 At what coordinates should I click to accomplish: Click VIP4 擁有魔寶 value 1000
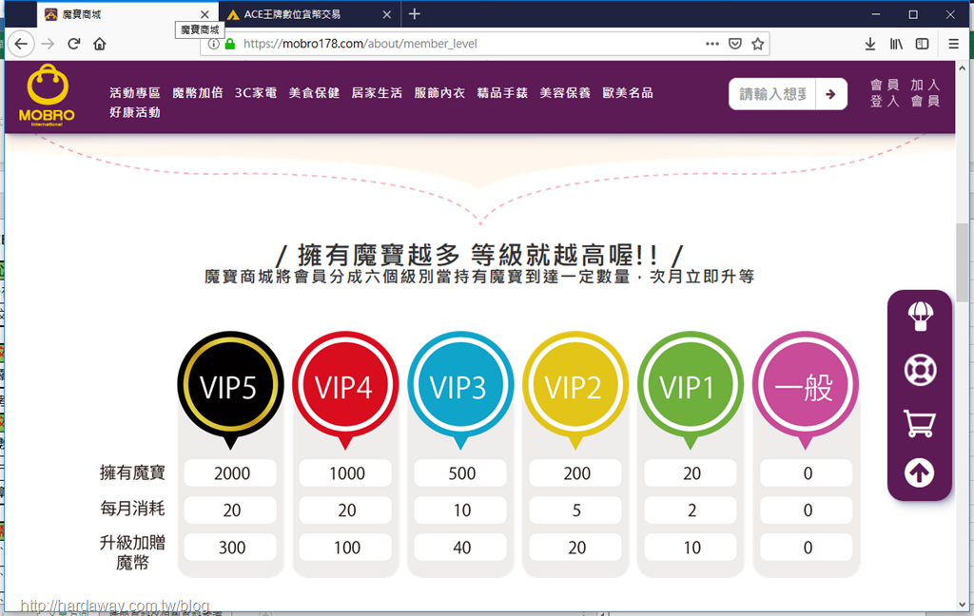tap(346, 473)
